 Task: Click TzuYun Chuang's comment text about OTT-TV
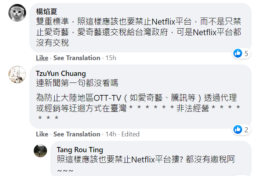pyautogui.click(x=139, y=103)
